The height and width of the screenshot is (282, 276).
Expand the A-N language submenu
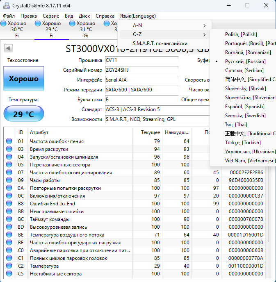coord(164,25)
